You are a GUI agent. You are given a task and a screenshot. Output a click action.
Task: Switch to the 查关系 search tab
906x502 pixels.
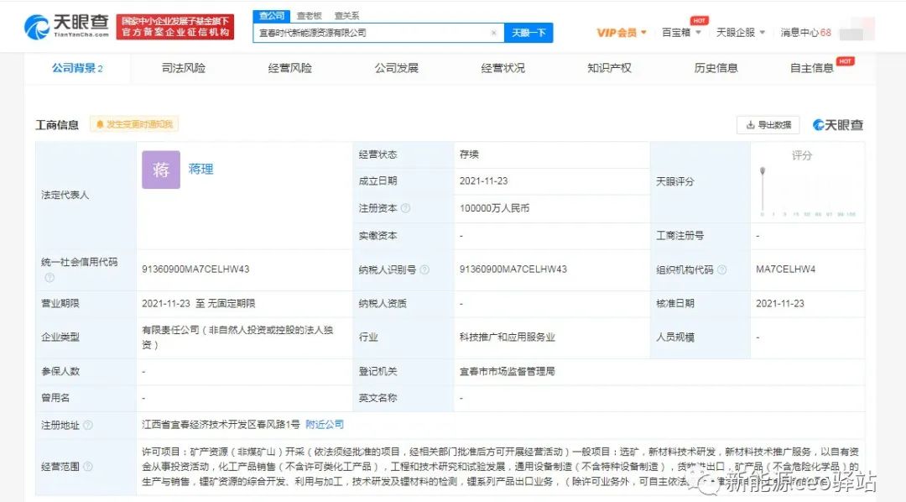pos(346,16)
